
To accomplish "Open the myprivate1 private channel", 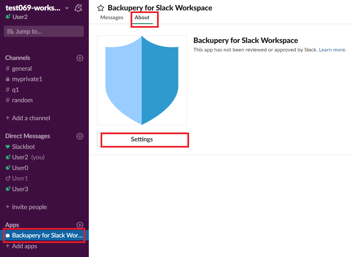I will [27, 79].
